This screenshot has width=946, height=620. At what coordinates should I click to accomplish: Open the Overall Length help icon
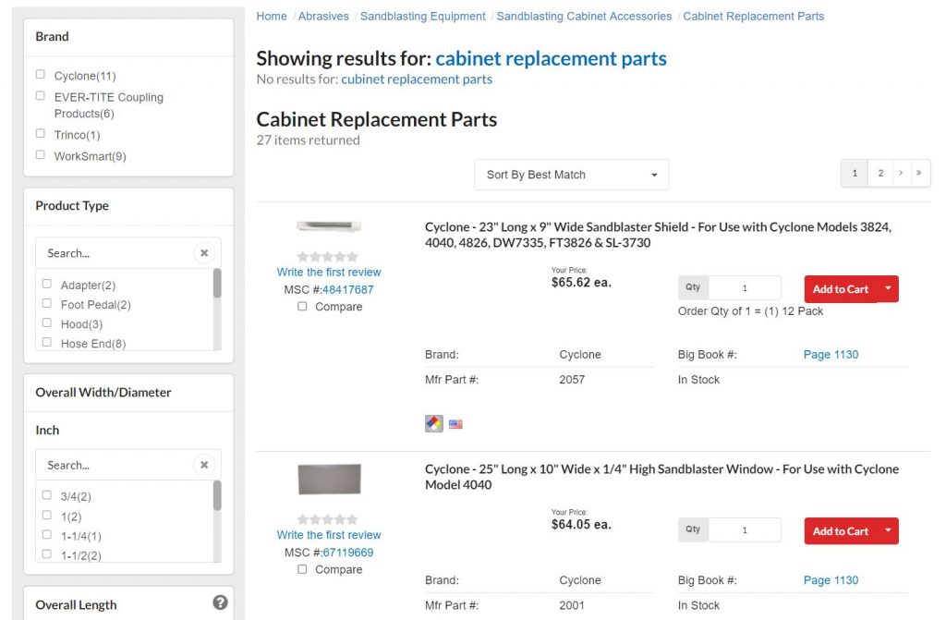point(220,602)
